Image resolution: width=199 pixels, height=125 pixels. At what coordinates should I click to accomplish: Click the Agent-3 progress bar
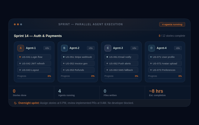coord(121,79)
